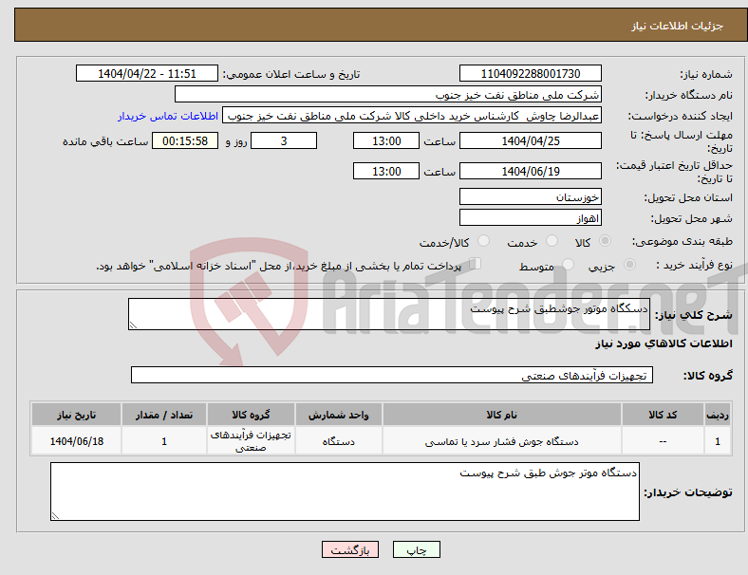Click the buyer organization name field
The image size is (748, 575).
(388, 94)
